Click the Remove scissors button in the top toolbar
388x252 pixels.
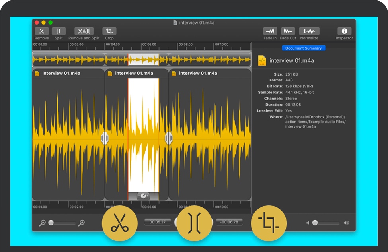[x=41, y=31]
